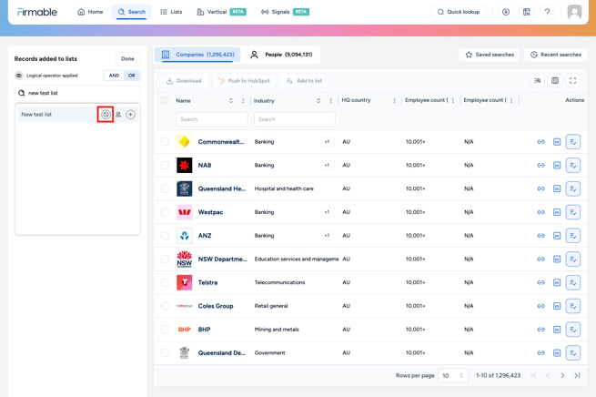Screen dimensions: 596x397
Task: Select the NAB row checkbox
Action: (165, 166)
